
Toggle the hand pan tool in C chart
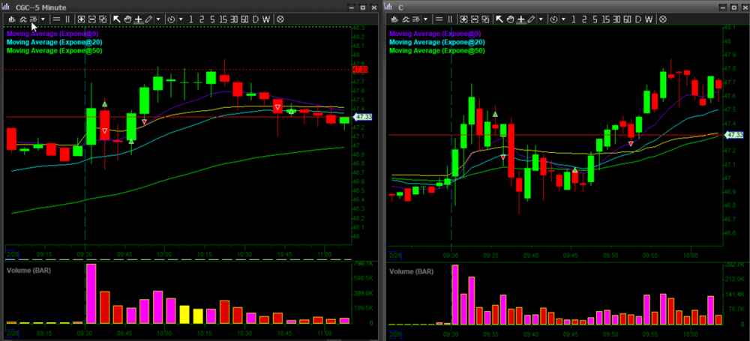coord(511,18)
